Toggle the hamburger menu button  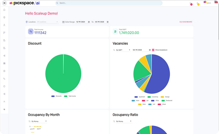pos(4,3)
